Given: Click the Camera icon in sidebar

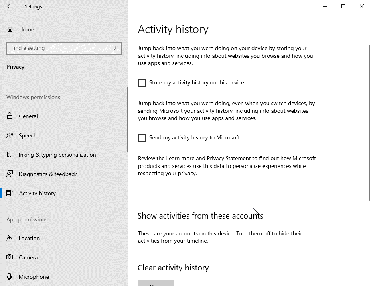Looking at the screenshot, I should [x=10, y=257].
